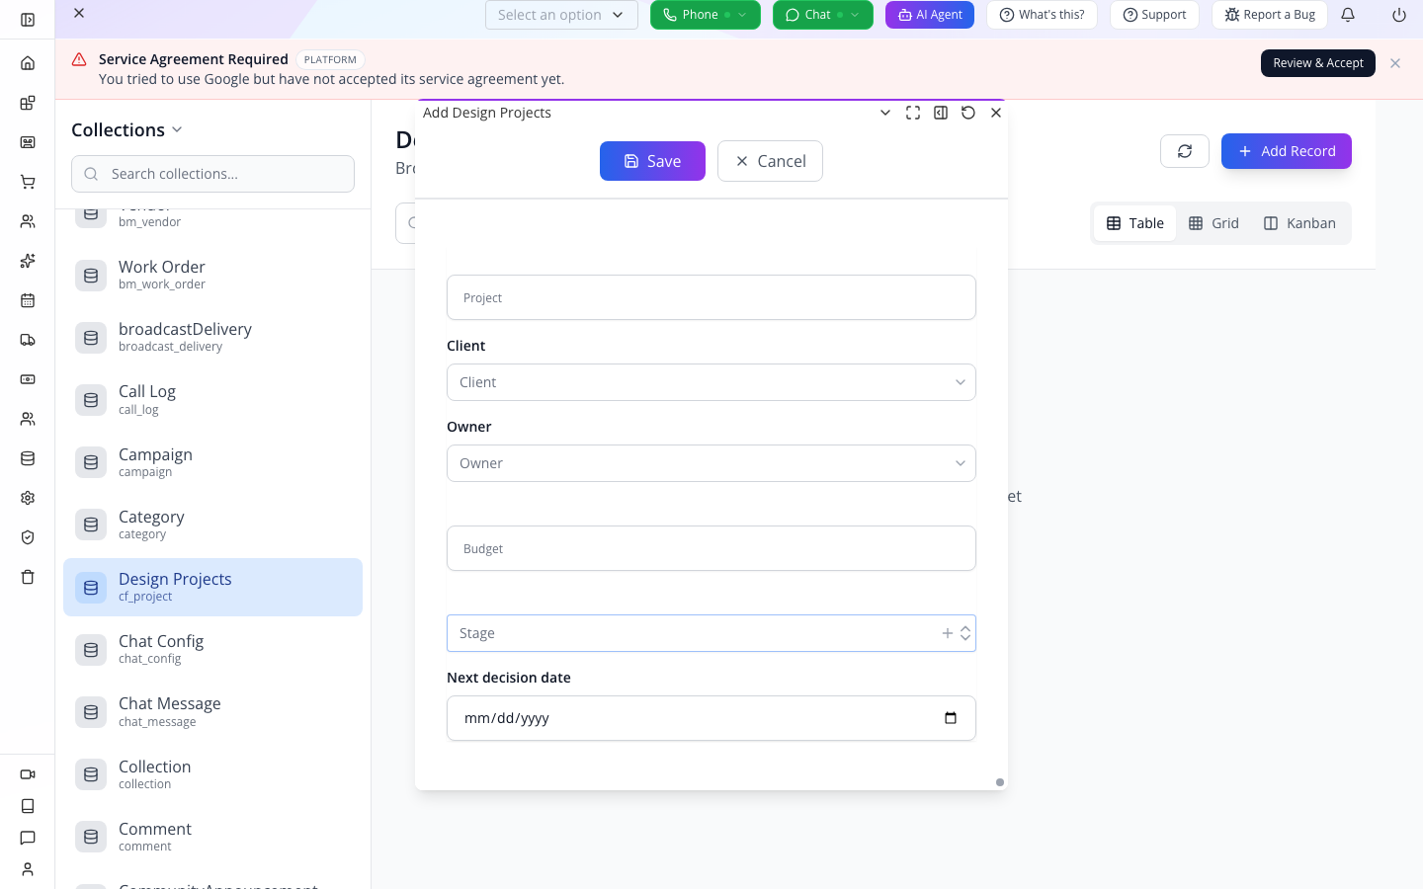
Task: Expand the Add Design Projects dialog to fullscreen
Action: 913,113
